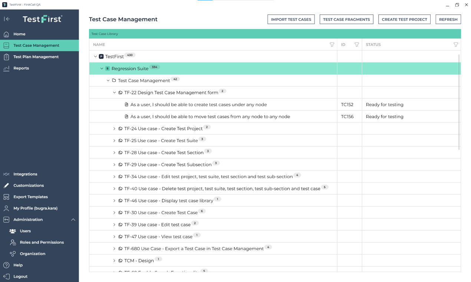Click the Test Plan Management clipboard icon

(6, 57)
